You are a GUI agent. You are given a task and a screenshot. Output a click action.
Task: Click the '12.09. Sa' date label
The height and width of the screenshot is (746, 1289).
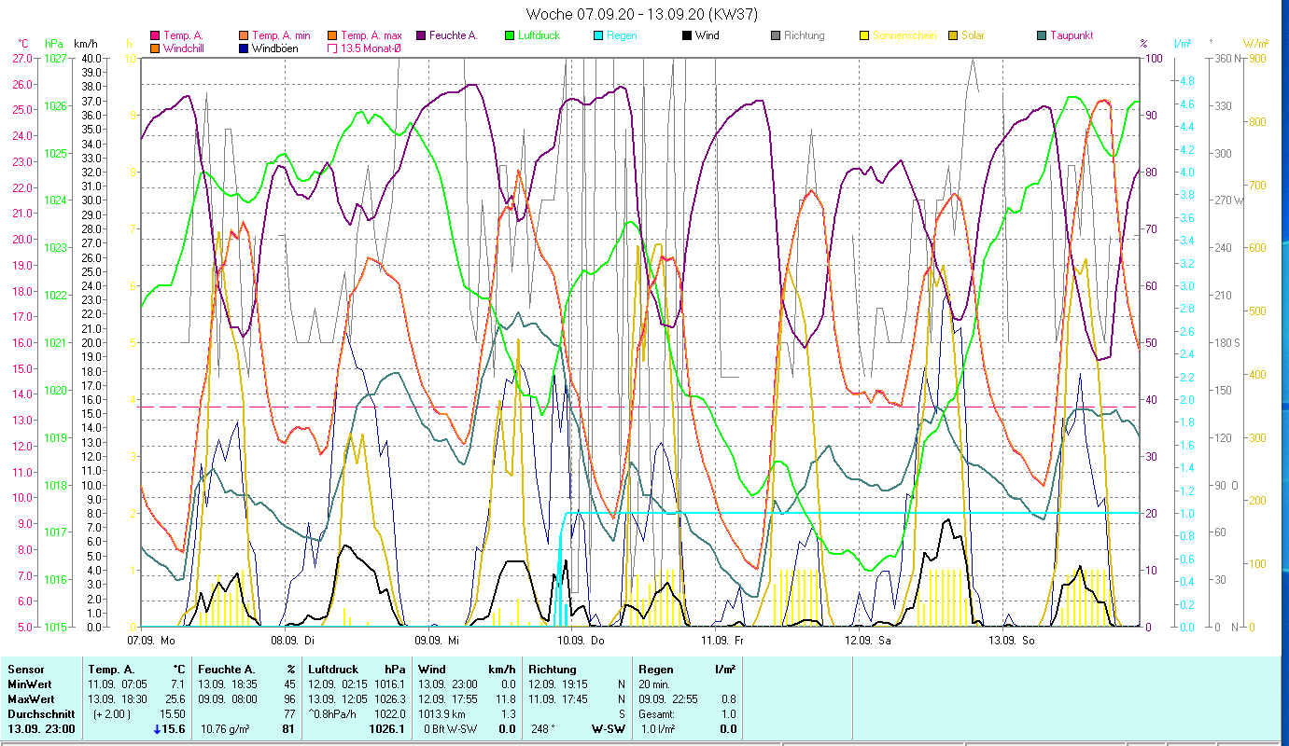point(868,641)
